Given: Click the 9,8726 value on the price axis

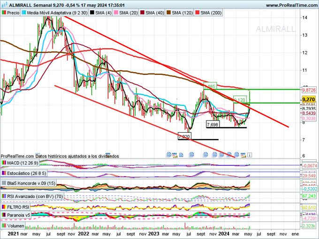Looking at the screenshot, I should click(x=309, y=90).
